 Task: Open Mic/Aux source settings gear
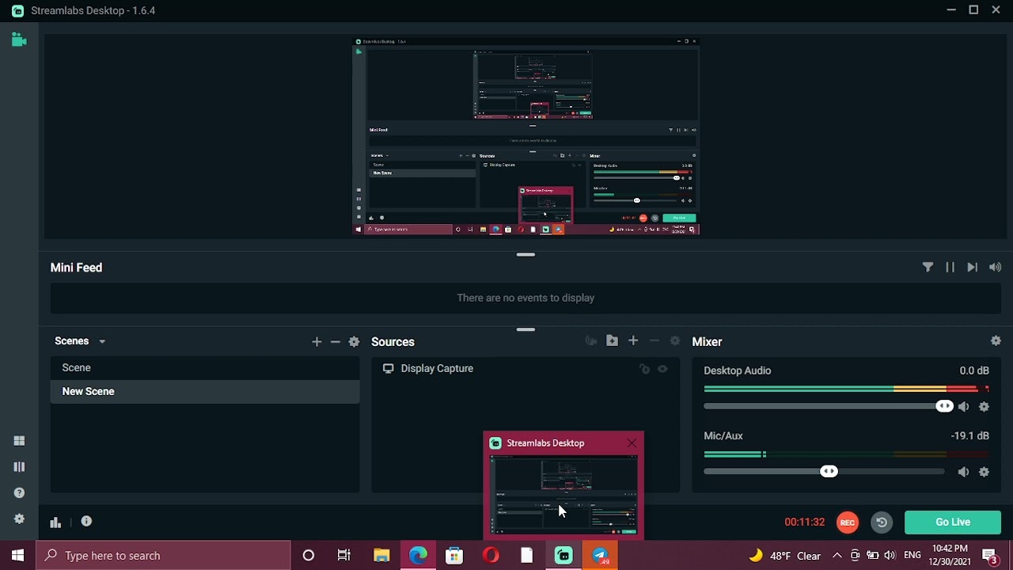tap(984, 472)
